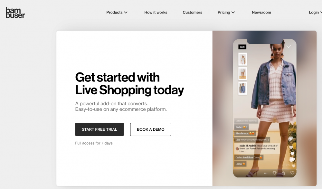This screenshot has width=322, height=189.
Task: Select the denim jacket product thumbnail
Action: 242,88
